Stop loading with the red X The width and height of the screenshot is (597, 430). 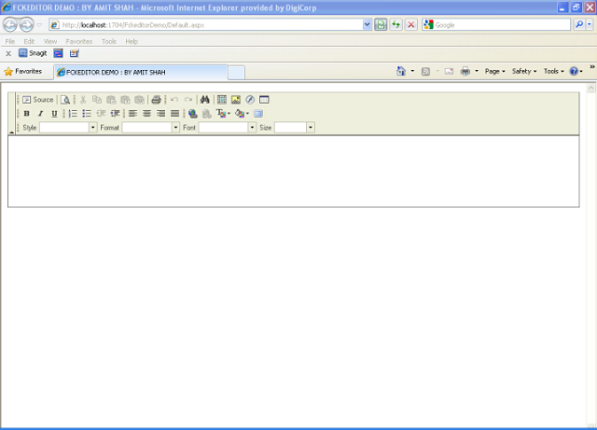point(411,25)
